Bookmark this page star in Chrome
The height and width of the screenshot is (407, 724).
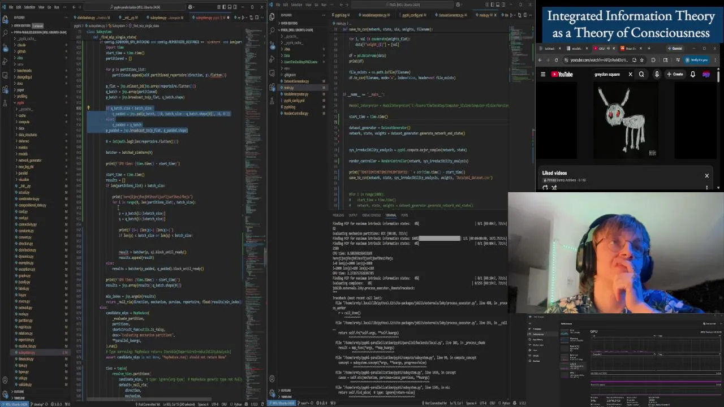(641, 60)
